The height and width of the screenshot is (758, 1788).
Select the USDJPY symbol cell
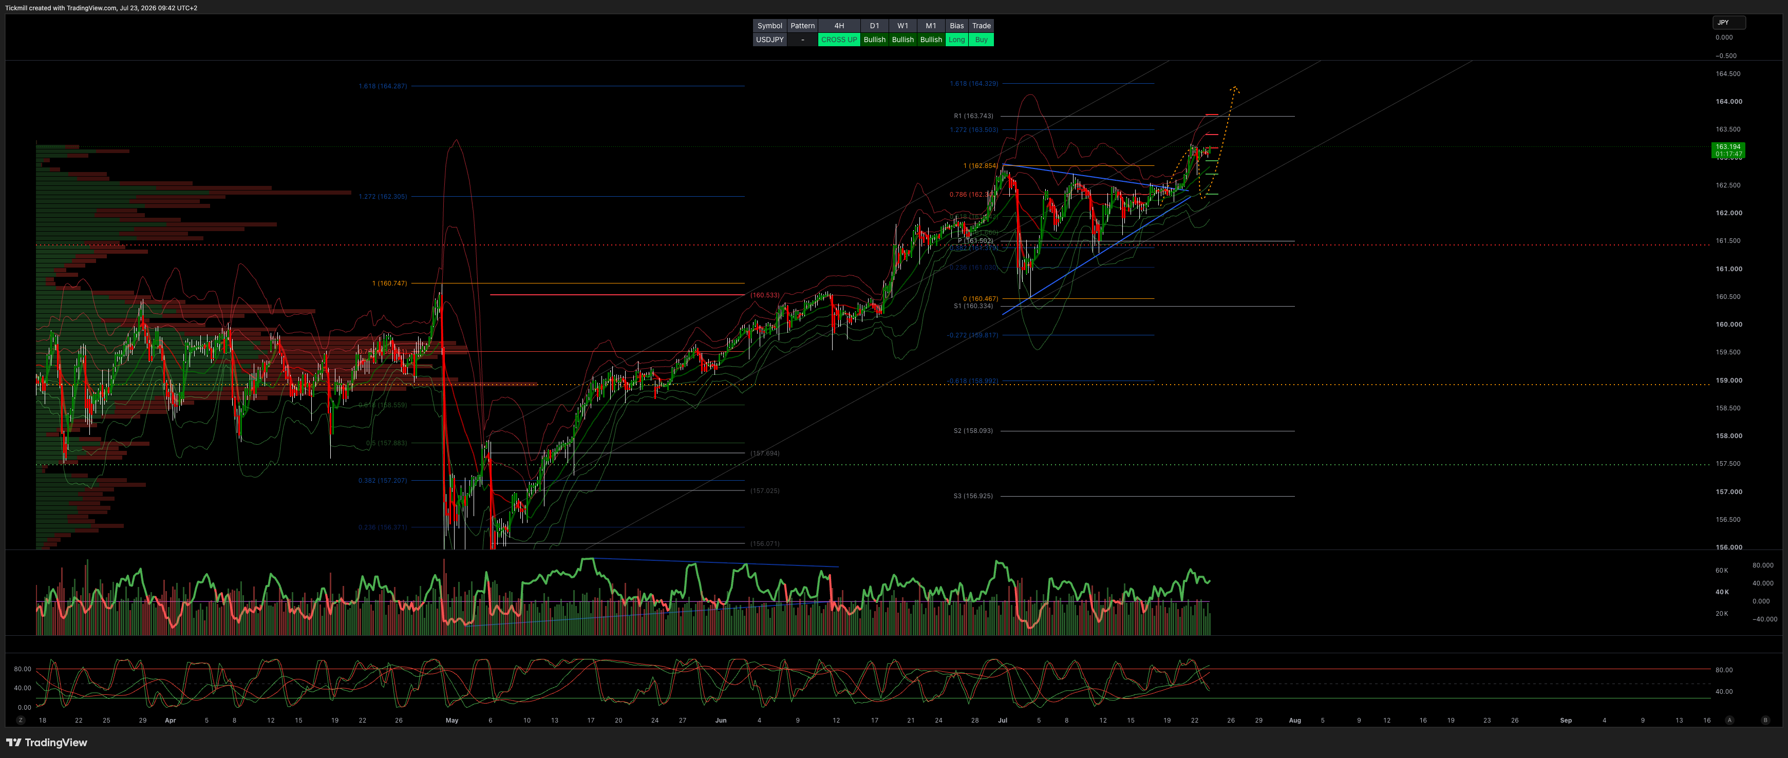pyautogui.click(x=769, y=40)
